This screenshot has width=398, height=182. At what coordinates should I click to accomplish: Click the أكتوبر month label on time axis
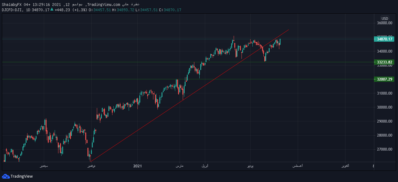tap(345, 166)
